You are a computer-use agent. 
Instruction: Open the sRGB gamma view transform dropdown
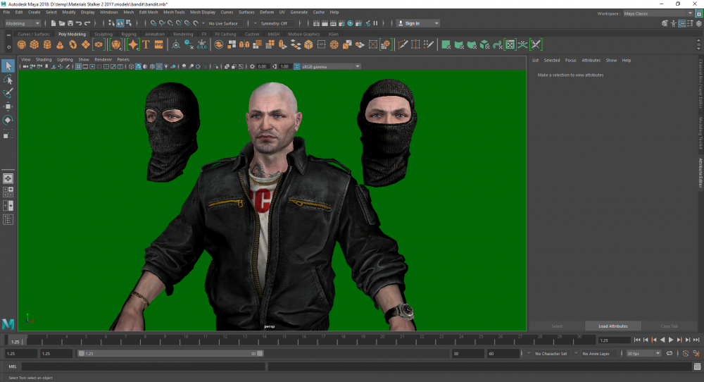(x=331, y=66)
